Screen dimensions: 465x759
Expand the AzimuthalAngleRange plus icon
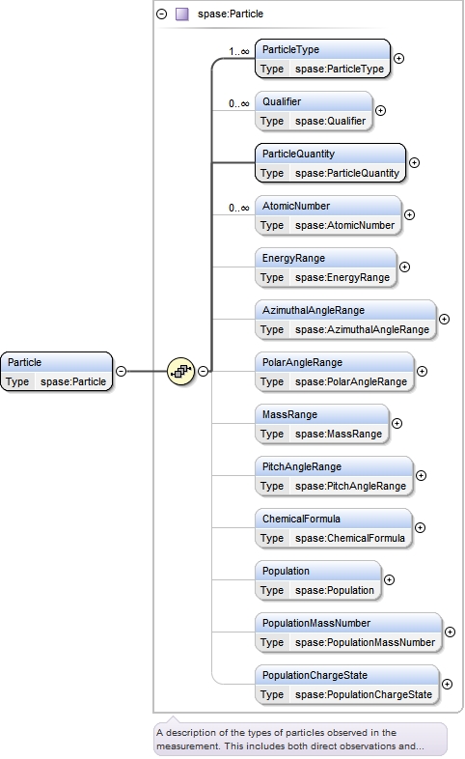(444, 319)
